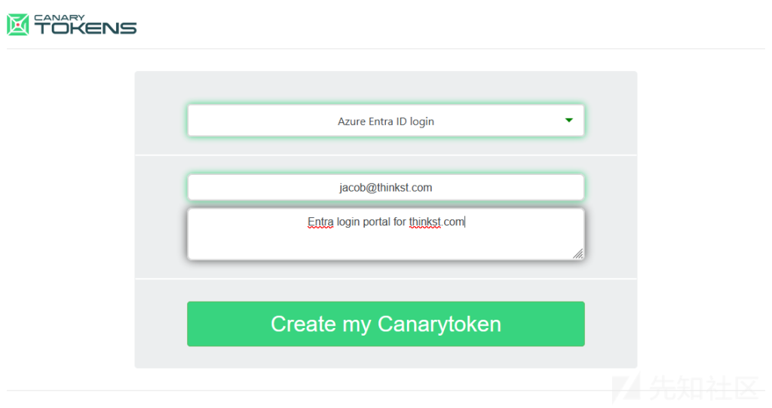Focus the jacob@thinkst.com email field
Screen dimensions: 772x408
pos(385,187)
